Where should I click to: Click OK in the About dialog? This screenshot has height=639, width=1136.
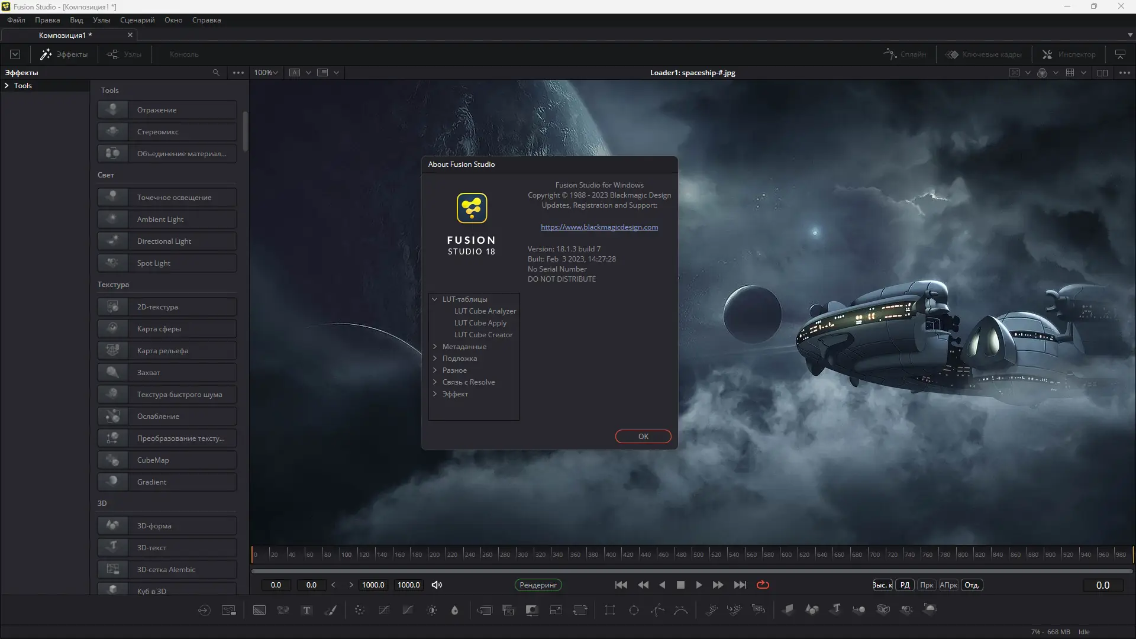tap(643, 436)
